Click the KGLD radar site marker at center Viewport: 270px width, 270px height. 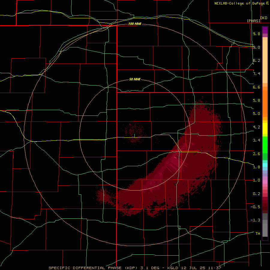point(134,136)
